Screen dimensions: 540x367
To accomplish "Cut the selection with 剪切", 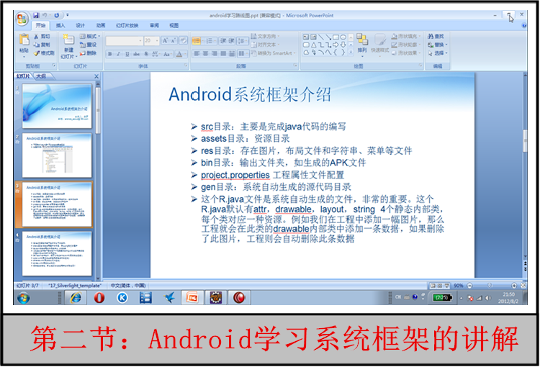I will (42, 36).
